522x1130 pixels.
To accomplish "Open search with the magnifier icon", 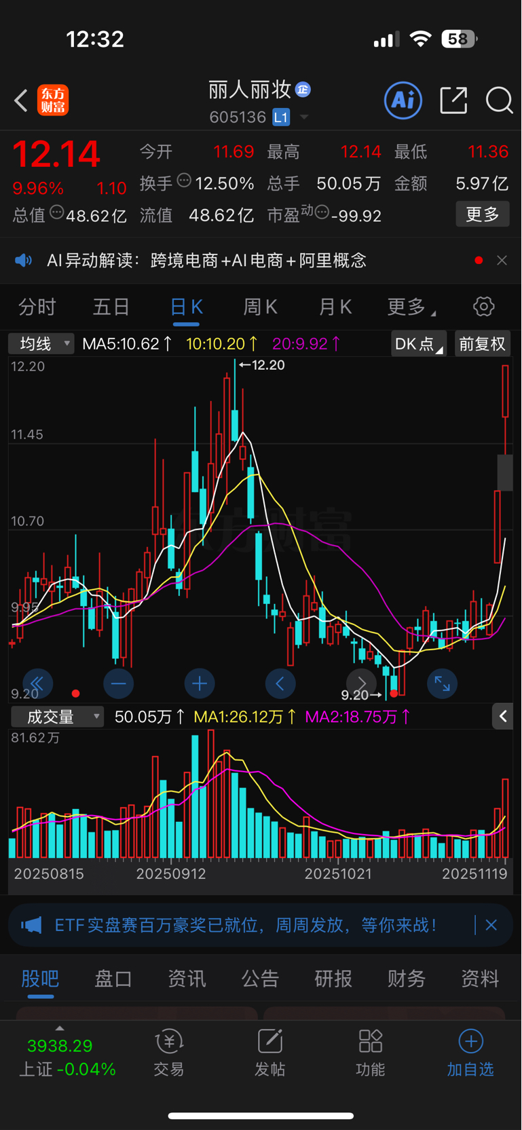I will tap(499, 100).
